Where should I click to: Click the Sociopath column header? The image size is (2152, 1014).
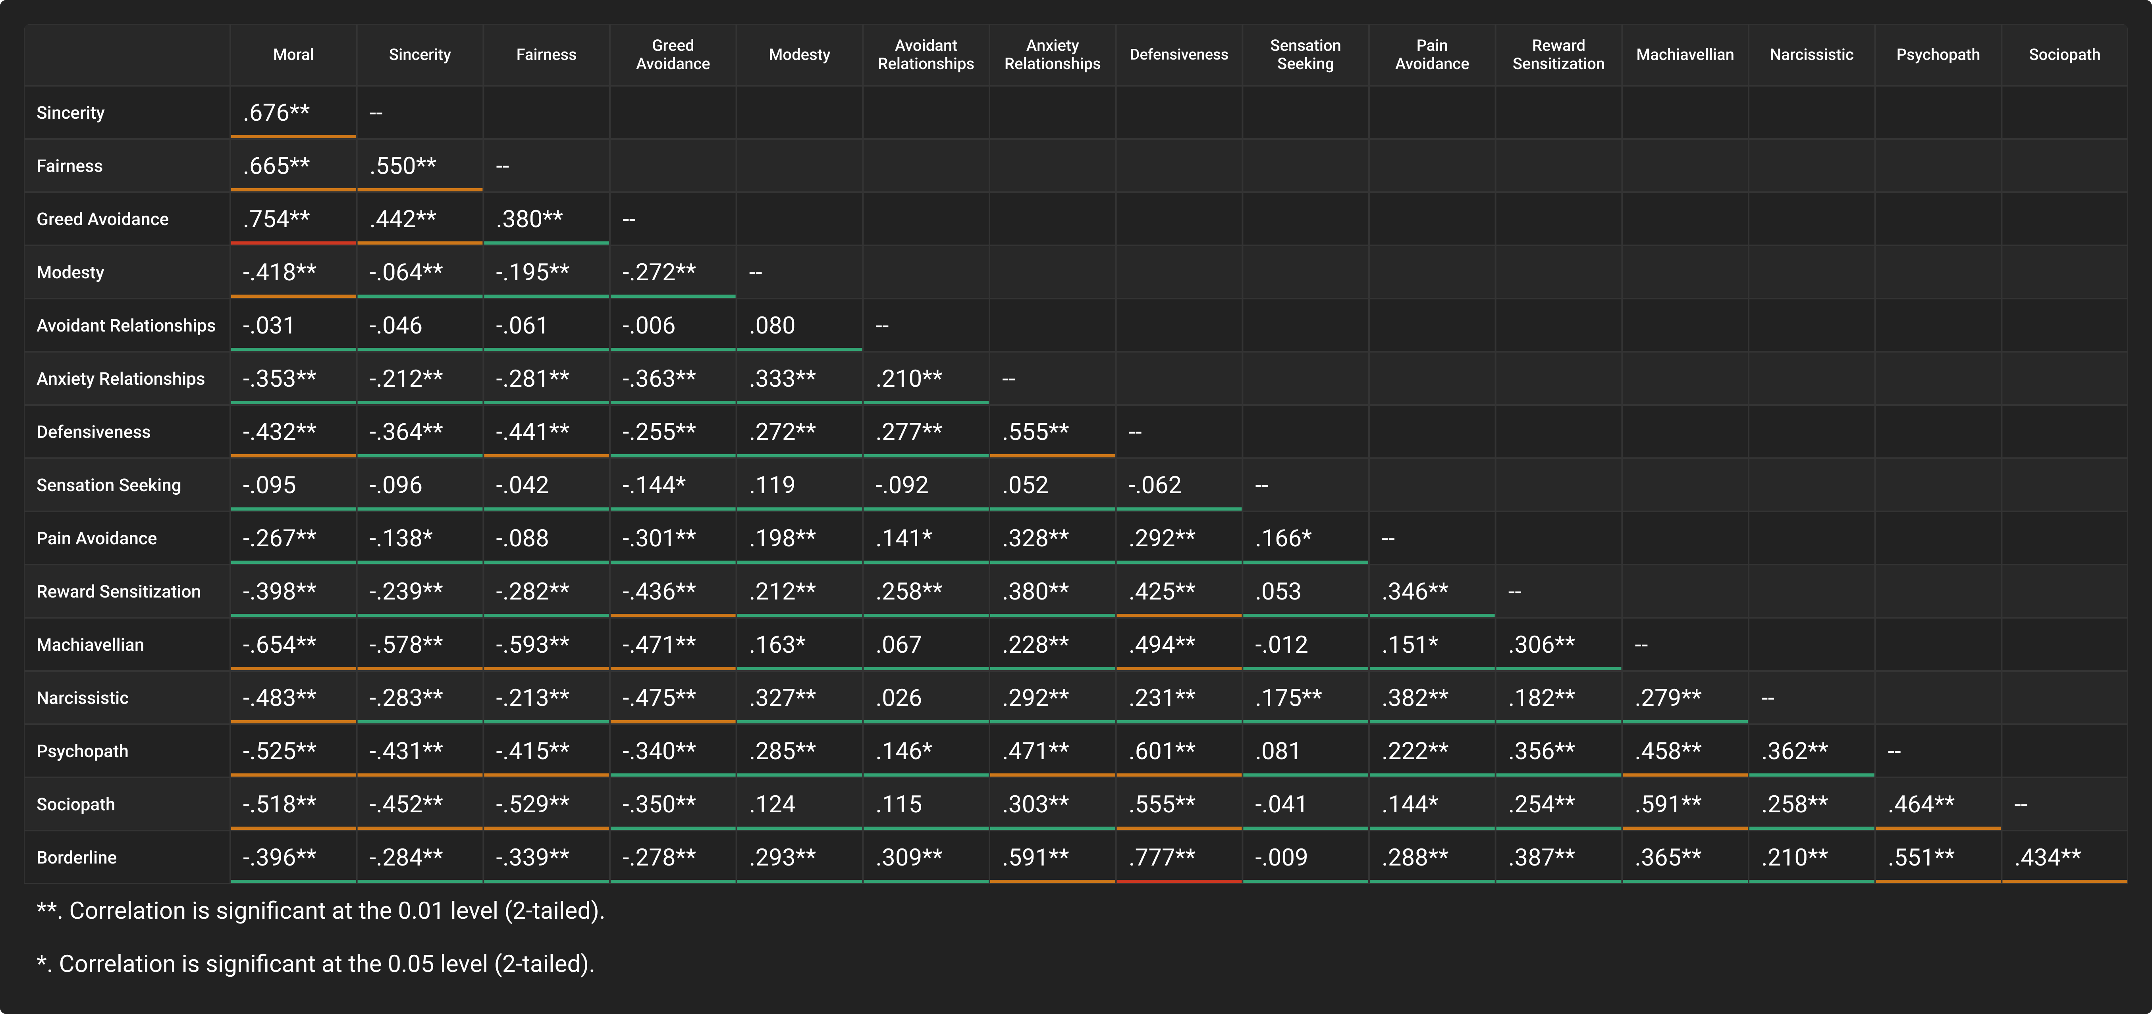(x=2064, y=54)
